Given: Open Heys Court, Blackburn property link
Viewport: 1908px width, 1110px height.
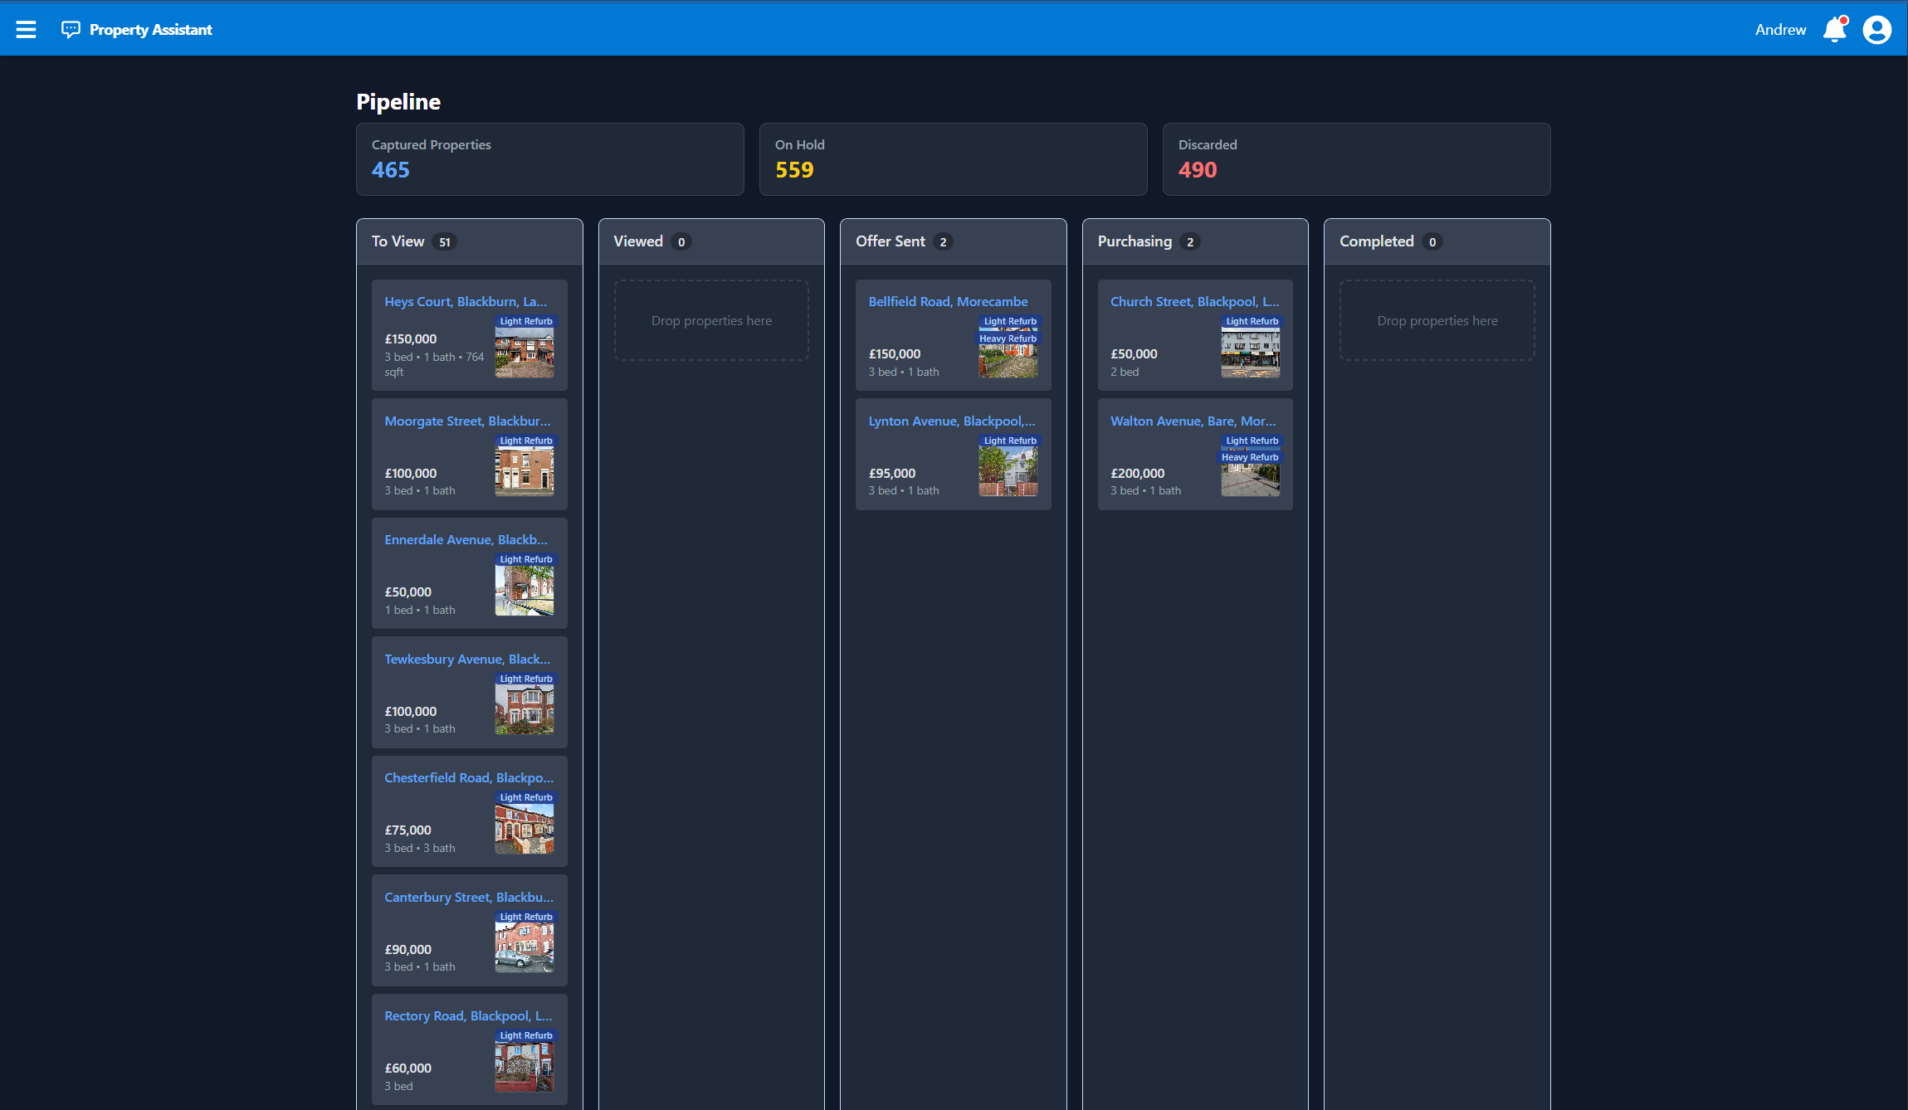Looking at the screenshot, I should [466, 302].
